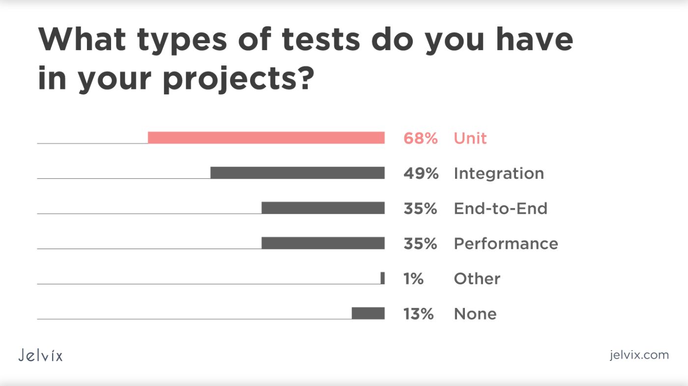Viewport: 688px width, 386px height.
Task: Click the End-to-End bar
Action: [323, 208]
